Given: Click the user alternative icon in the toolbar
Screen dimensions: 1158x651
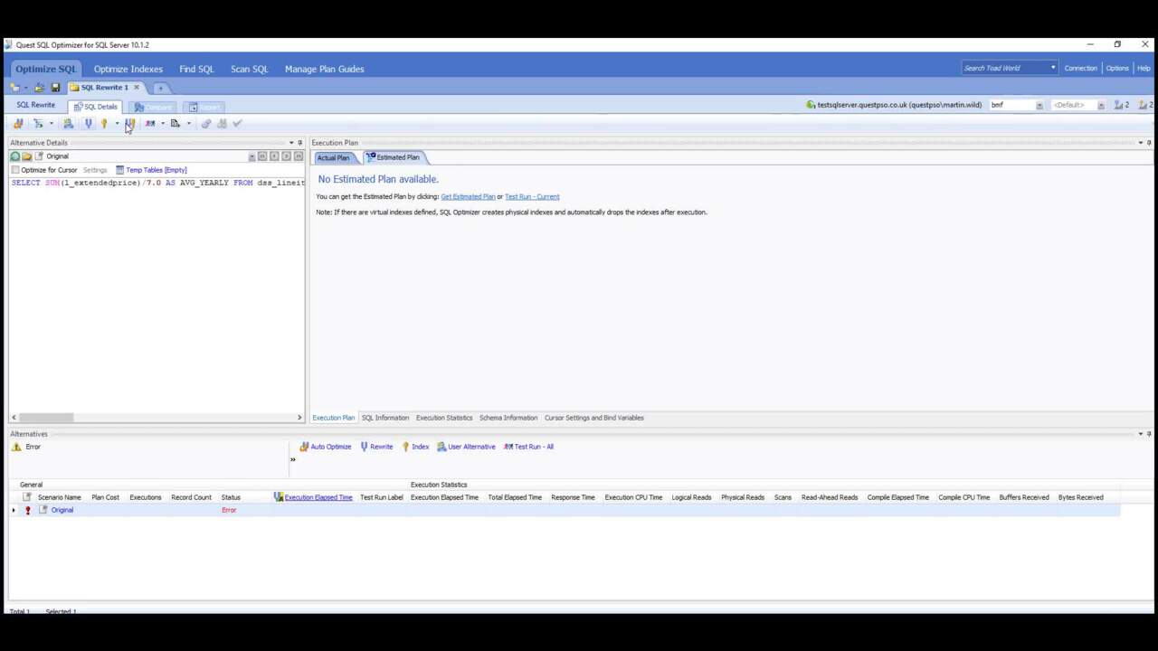Looking at the screenshot, I should click(x=69, y=124).
